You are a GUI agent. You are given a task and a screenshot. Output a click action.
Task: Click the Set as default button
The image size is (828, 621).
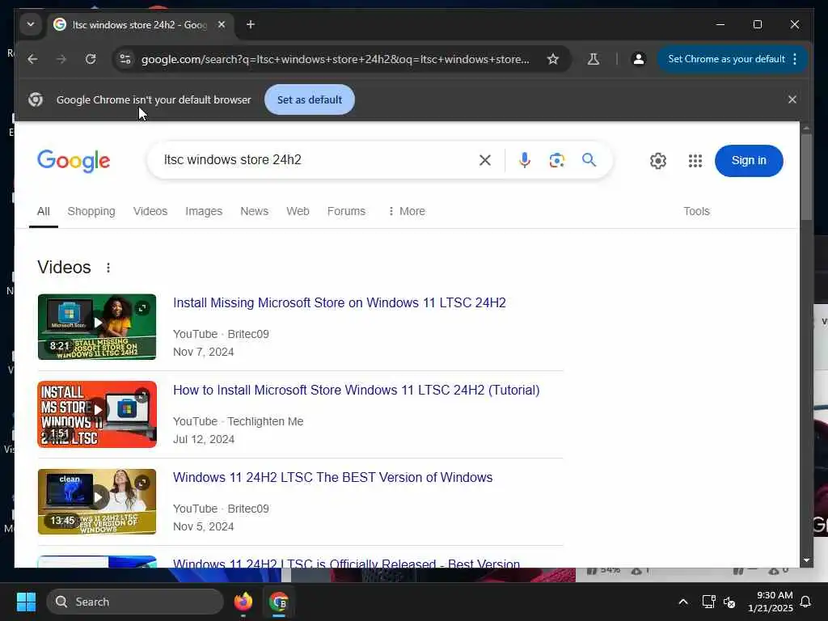point(310,99)
